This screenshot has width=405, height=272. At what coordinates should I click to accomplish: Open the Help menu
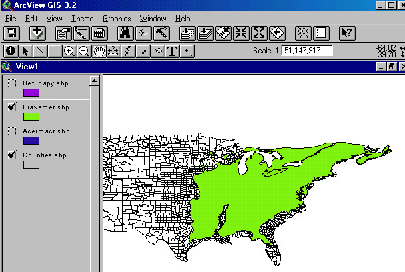pos(183,19)
